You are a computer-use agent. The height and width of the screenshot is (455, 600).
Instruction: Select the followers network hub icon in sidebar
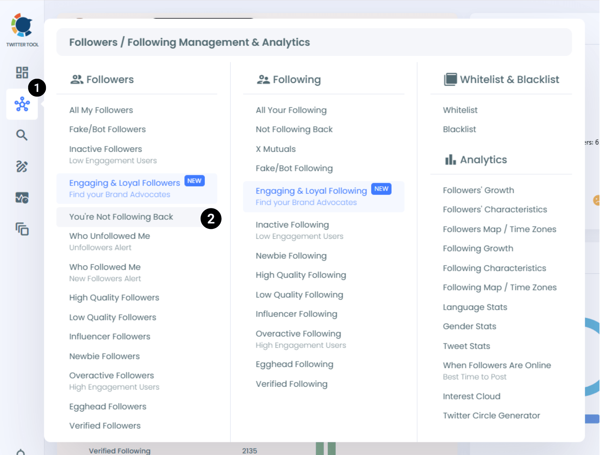pos(22,104)
